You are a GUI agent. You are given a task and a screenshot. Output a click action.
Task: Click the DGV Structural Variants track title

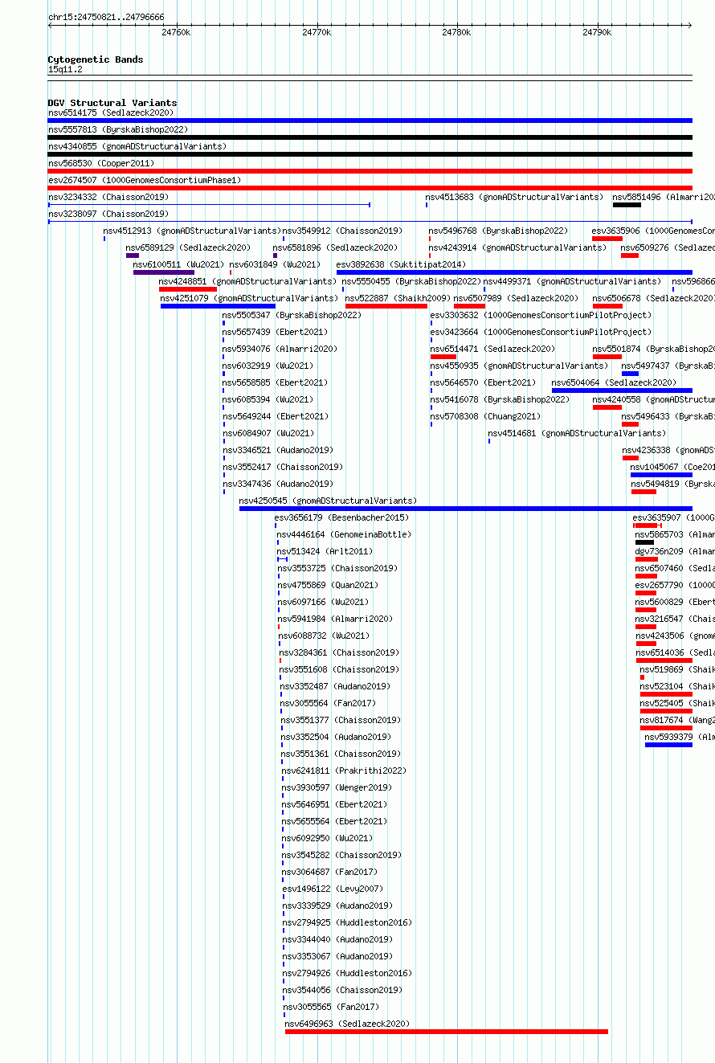pyautogui.click(x=112, y=103)
